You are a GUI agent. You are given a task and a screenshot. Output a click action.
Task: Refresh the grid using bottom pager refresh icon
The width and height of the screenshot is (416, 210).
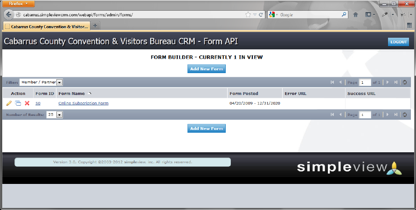tap(405, 115)
